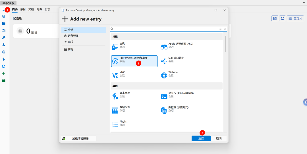Switch to the 日志 tab
Viewport: 307px width, 154px height.
pyautogui.click(x=47, y=9)
